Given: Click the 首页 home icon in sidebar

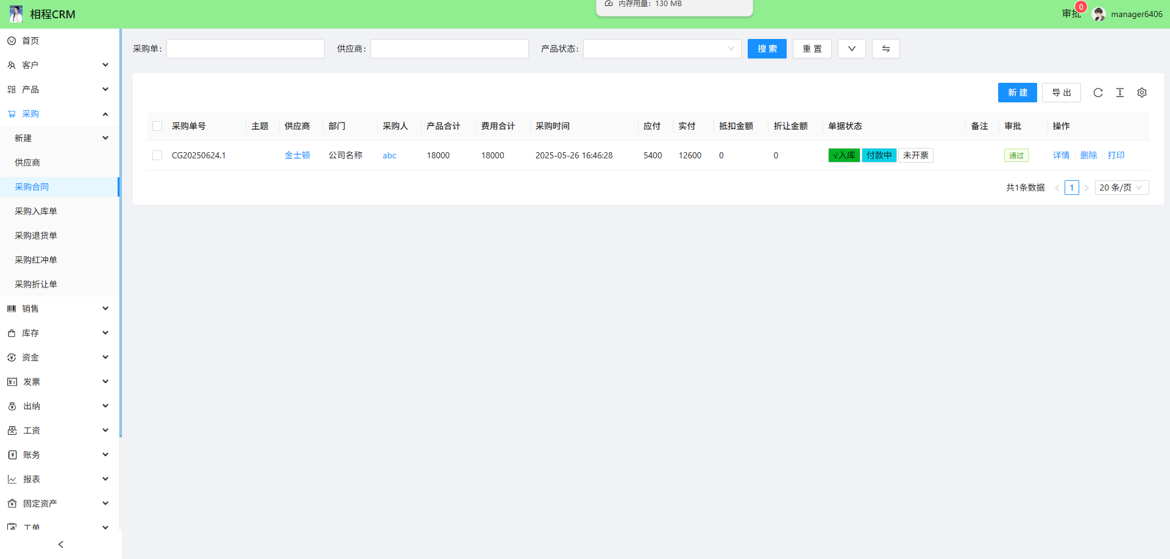Looking at the screenshot, I should tap(12, 41).
